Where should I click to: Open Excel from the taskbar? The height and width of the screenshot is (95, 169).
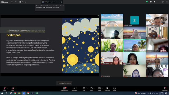tap(37, 93)
